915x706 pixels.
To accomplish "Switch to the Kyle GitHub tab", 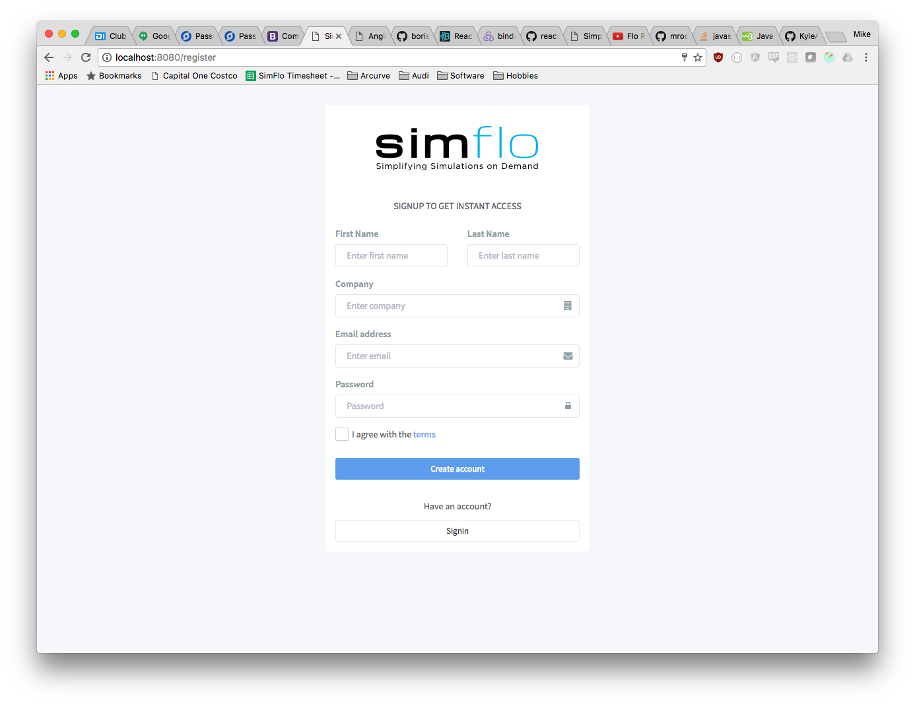I will [801, 36].
